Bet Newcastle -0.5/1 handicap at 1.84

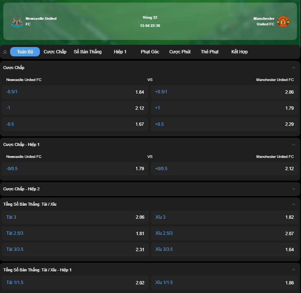pos(75,92)
